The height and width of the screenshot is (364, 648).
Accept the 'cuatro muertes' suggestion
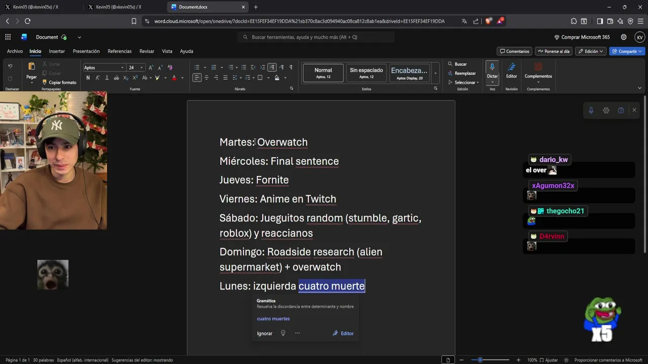click(273, 318)
